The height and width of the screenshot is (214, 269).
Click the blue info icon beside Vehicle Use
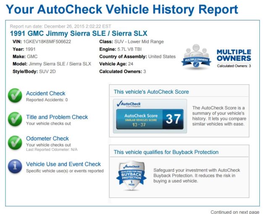click(15, 166)
